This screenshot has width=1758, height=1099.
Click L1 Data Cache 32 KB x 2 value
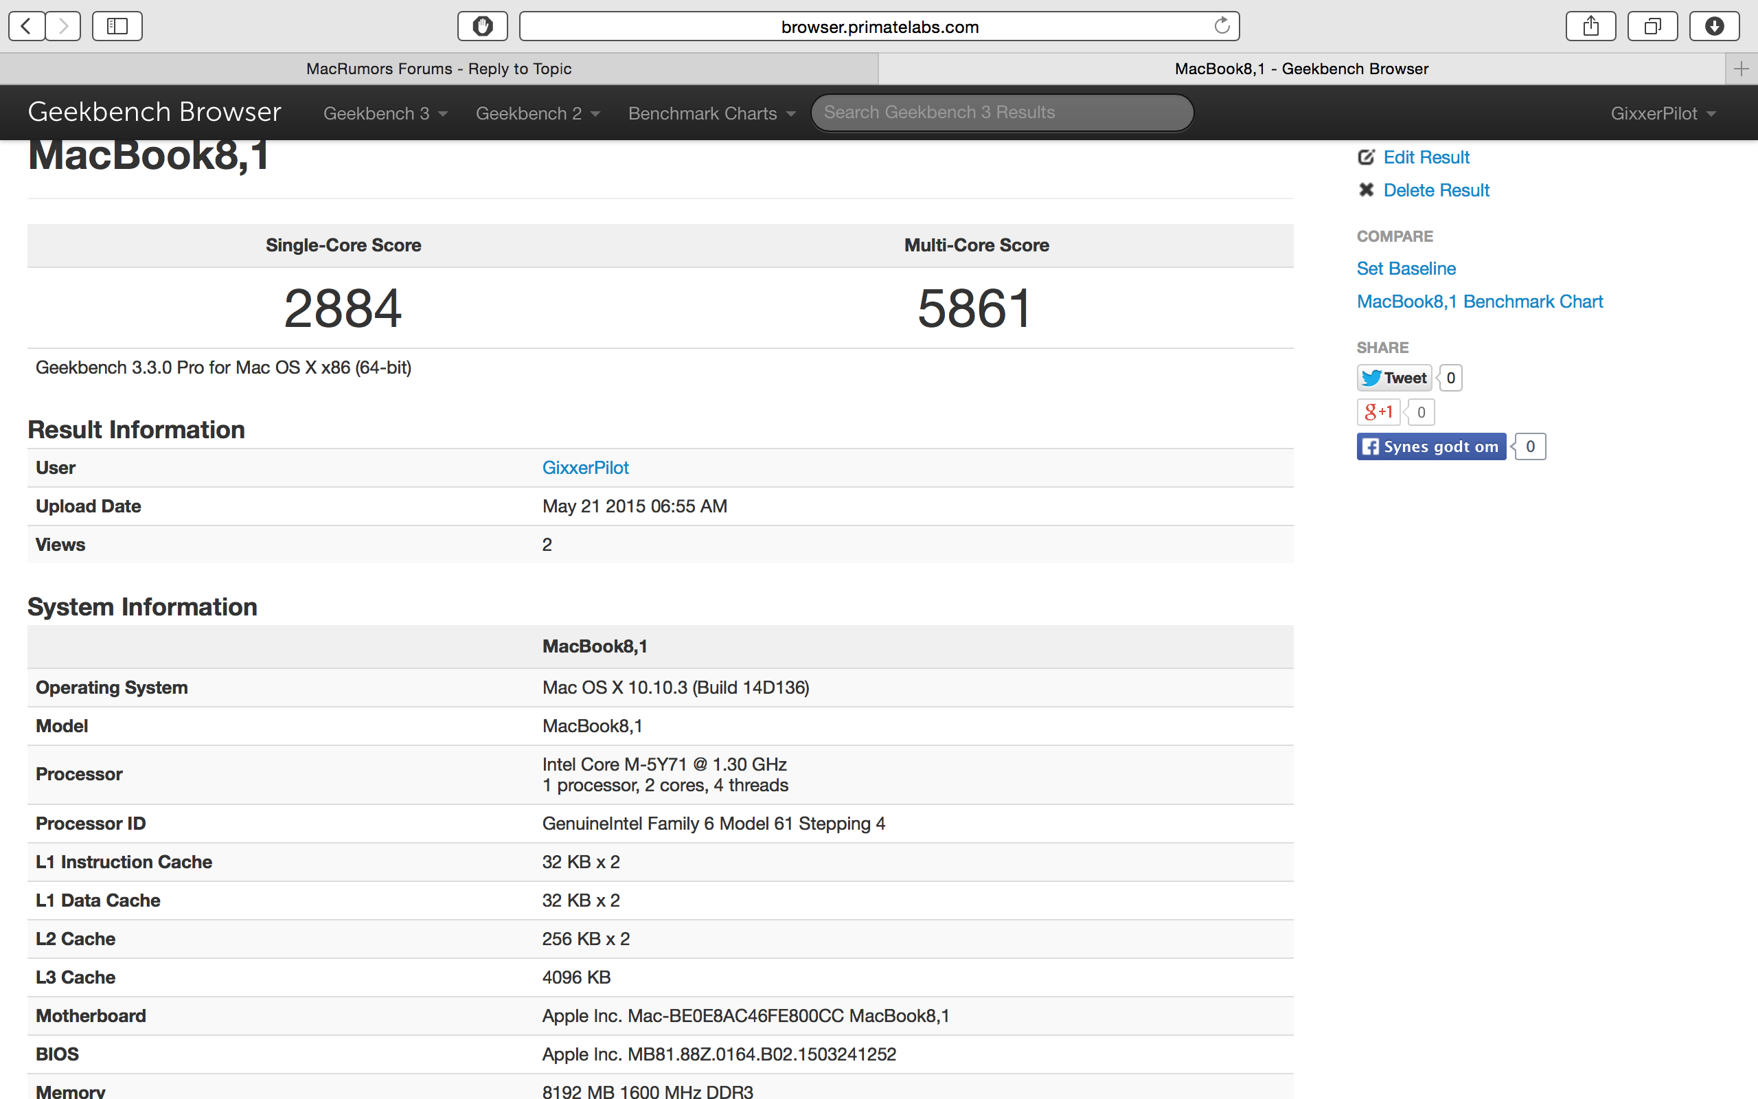[580, 900]
